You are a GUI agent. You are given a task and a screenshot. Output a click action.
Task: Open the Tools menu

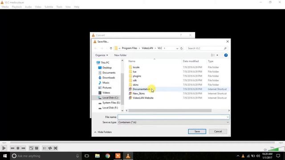[x=59, y=7]
